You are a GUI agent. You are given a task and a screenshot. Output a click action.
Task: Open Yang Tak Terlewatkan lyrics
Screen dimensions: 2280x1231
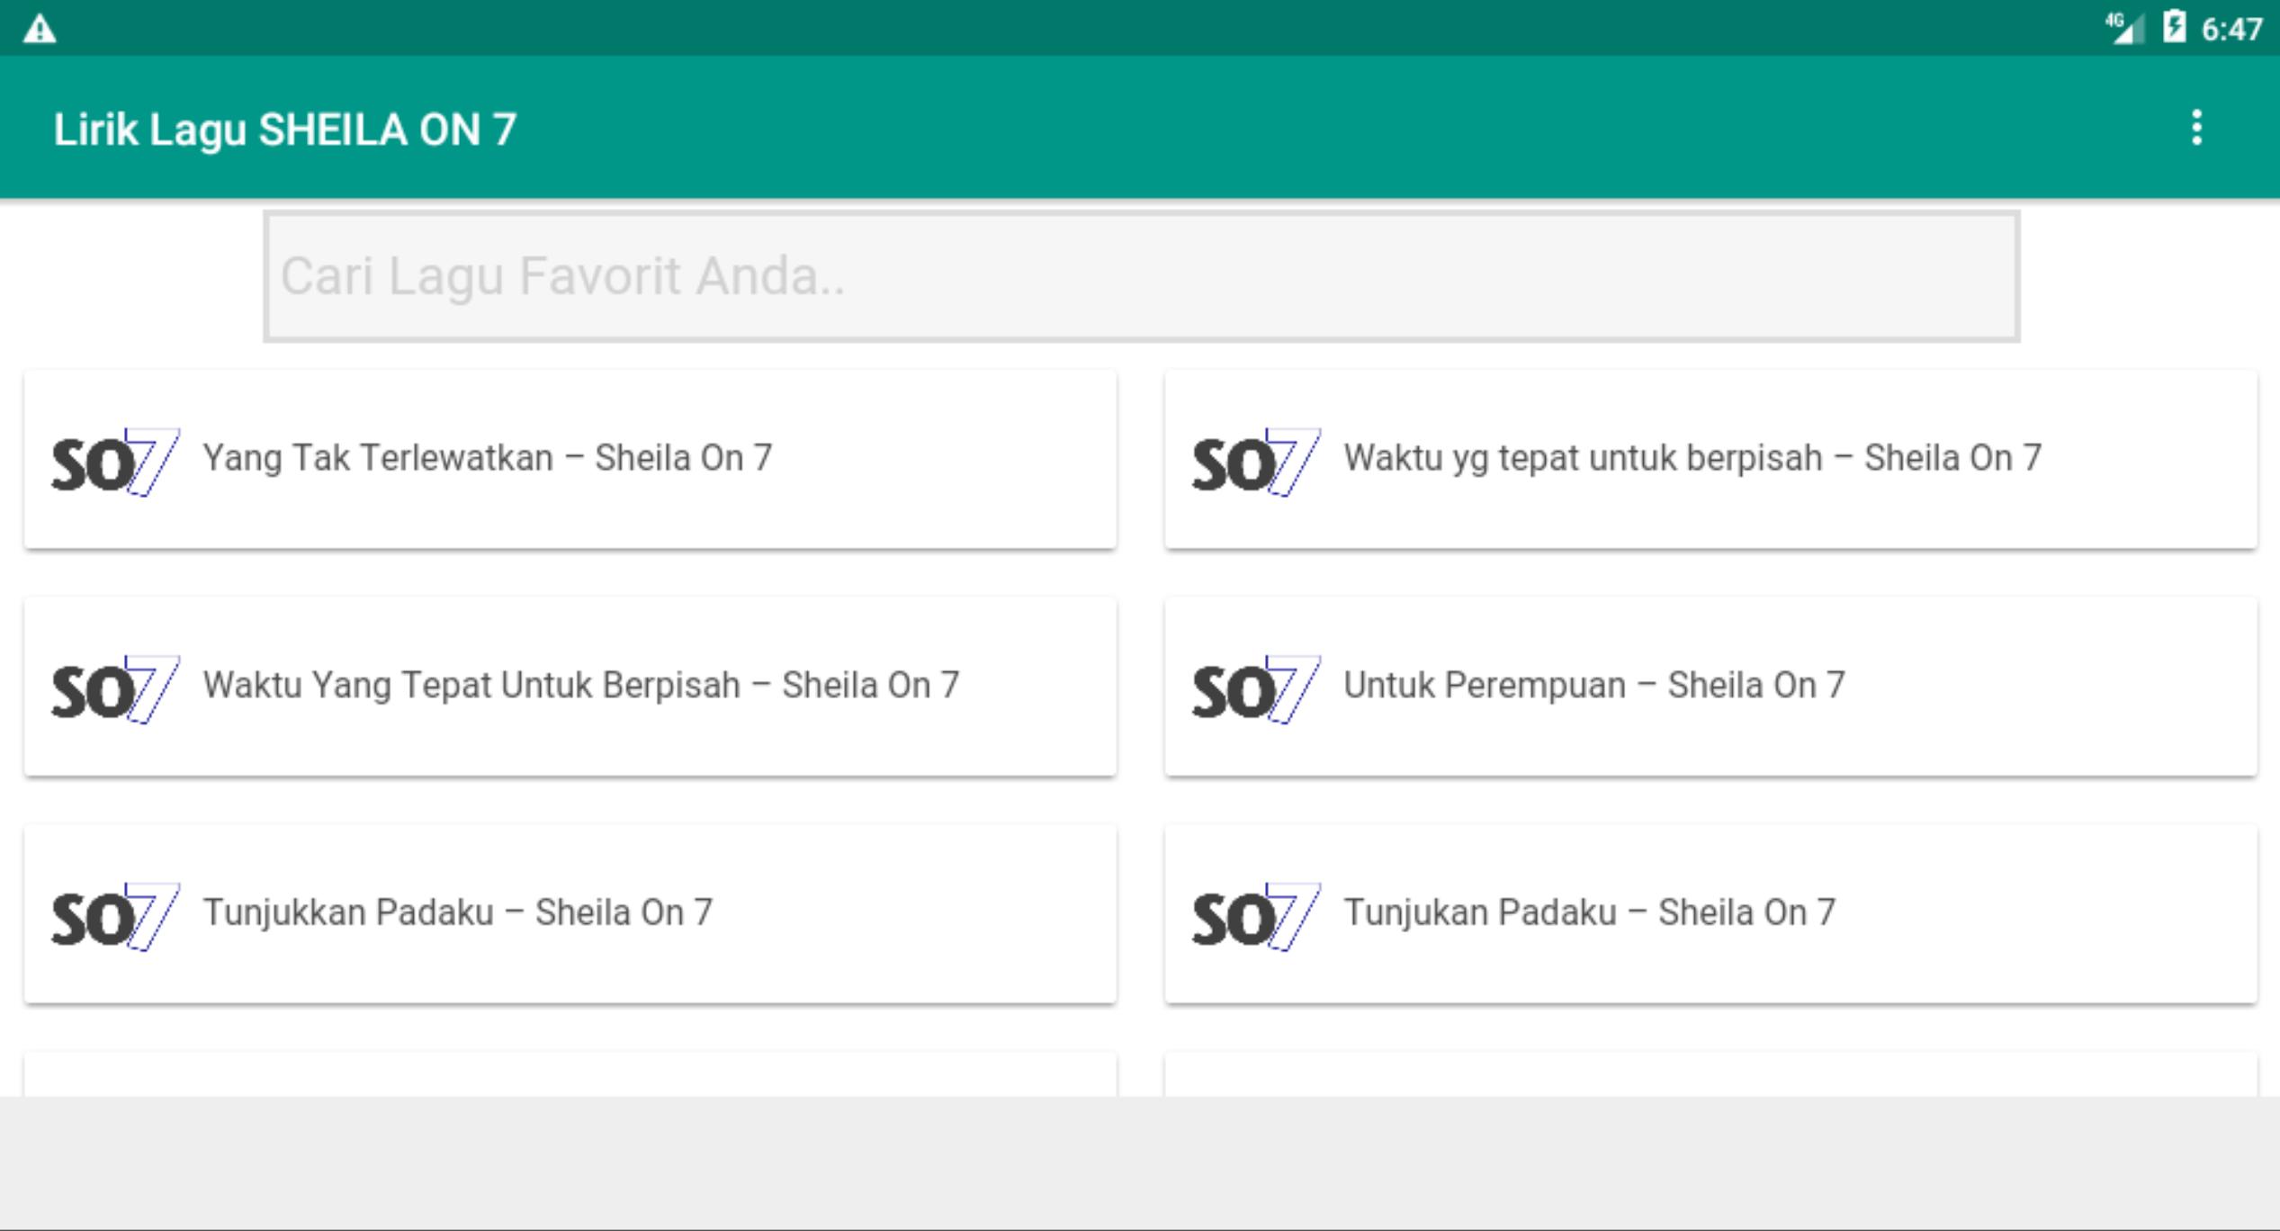tap(570, 459)
